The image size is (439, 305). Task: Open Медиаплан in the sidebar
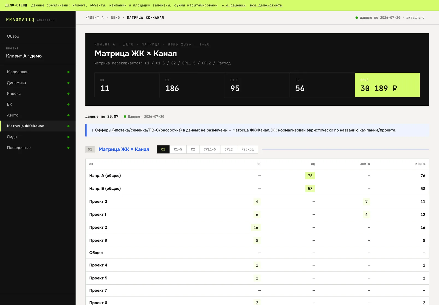pyautogui.click(x=38, y=72)
